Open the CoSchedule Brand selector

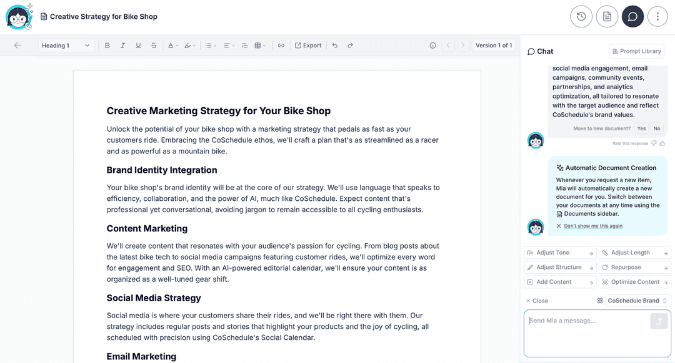637,301
